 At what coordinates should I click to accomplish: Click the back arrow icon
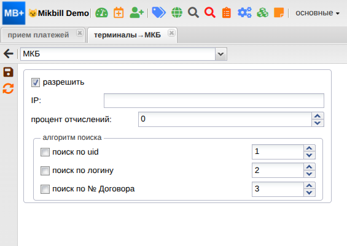(x=9, y=54)
